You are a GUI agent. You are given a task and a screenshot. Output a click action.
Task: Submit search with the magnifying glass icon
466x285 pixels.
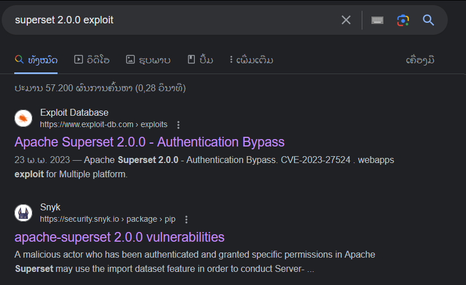pos(428,20)
